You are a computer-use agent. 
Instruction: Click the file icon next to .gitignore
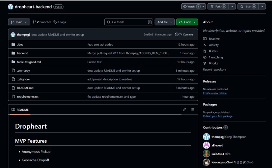pos(13,79)
